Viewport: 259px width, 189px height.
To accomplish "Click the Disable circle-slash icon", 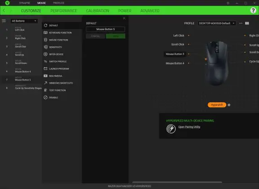I will pos(45,97).
